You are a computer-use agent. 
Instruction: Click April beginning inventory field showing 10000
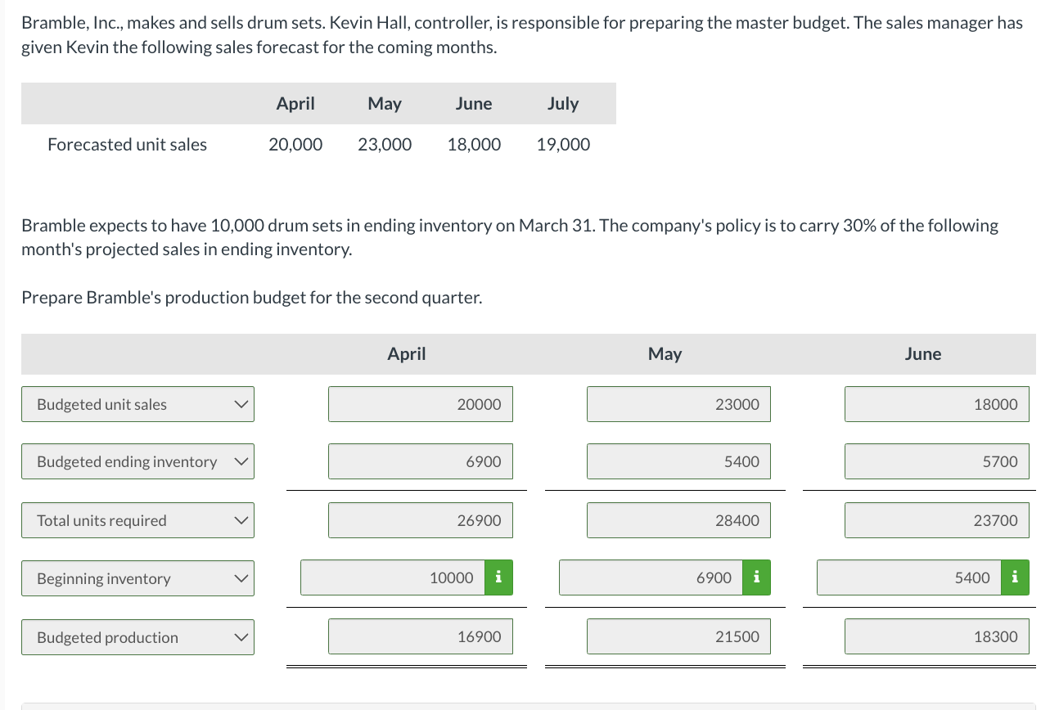point(393,578)
